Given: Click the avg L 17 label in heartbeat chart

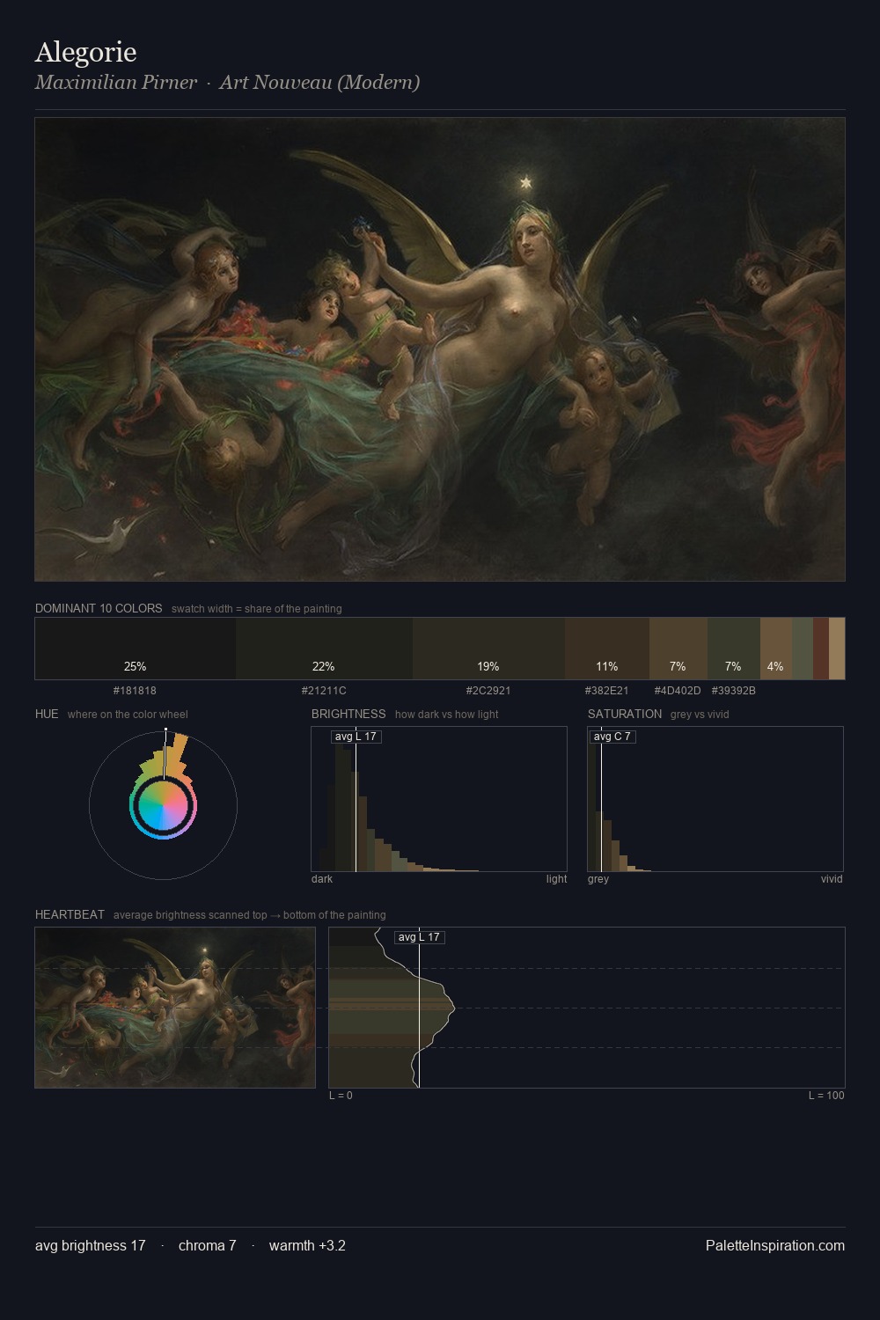Looking at the screenshot, I should coord(419,937).
